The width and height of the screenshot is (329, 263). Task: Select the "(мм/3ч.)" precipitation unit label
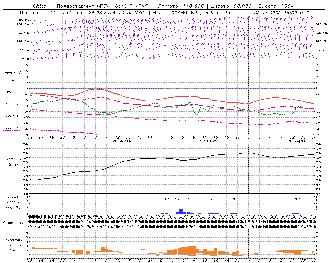(x=13, y=197)
